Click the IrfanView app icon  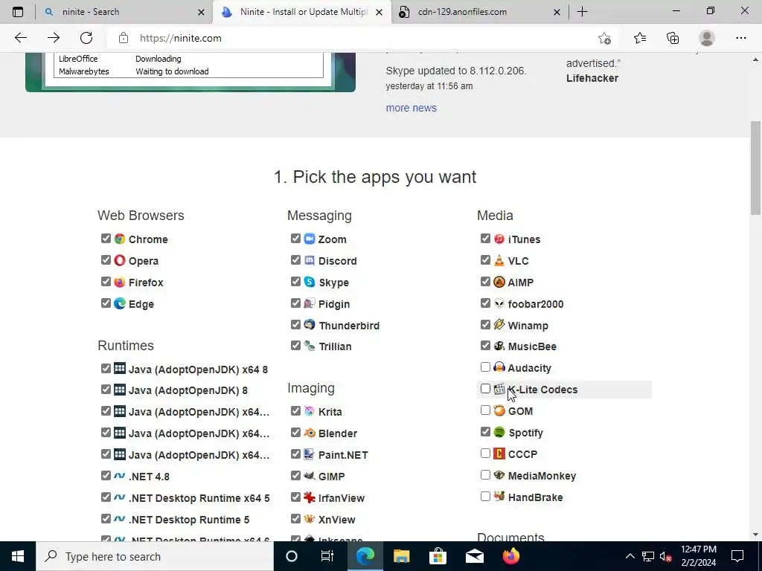click(x=310, y=497)
